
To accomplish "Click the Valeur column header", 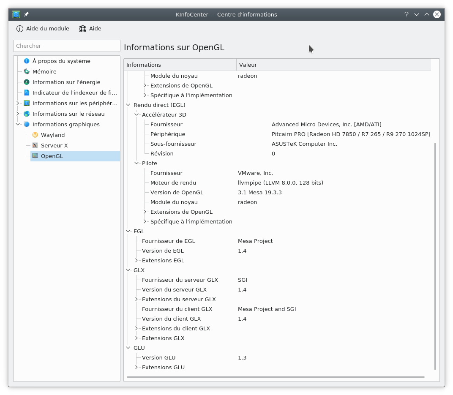I will pyautogui.click(x=334, y=65).
